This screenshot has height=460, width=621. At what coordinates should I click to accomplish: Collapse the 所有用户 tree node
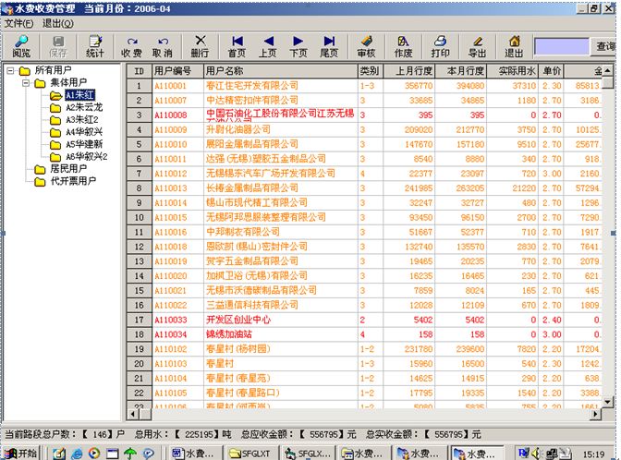[x=11, y=71]
